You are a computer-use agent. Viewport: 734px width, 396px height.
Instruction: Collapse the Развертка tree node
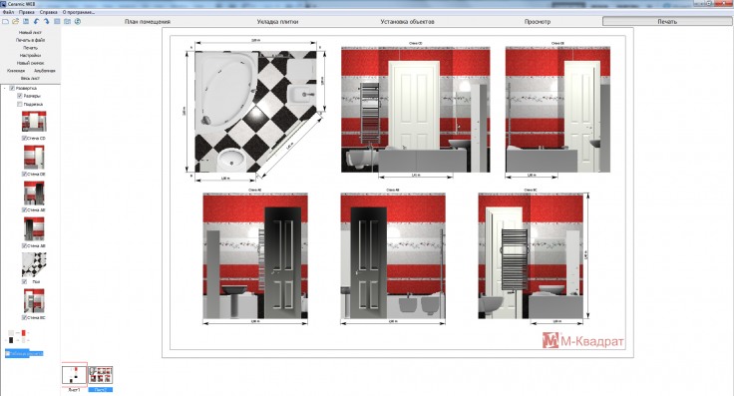[x=5, y=88]
